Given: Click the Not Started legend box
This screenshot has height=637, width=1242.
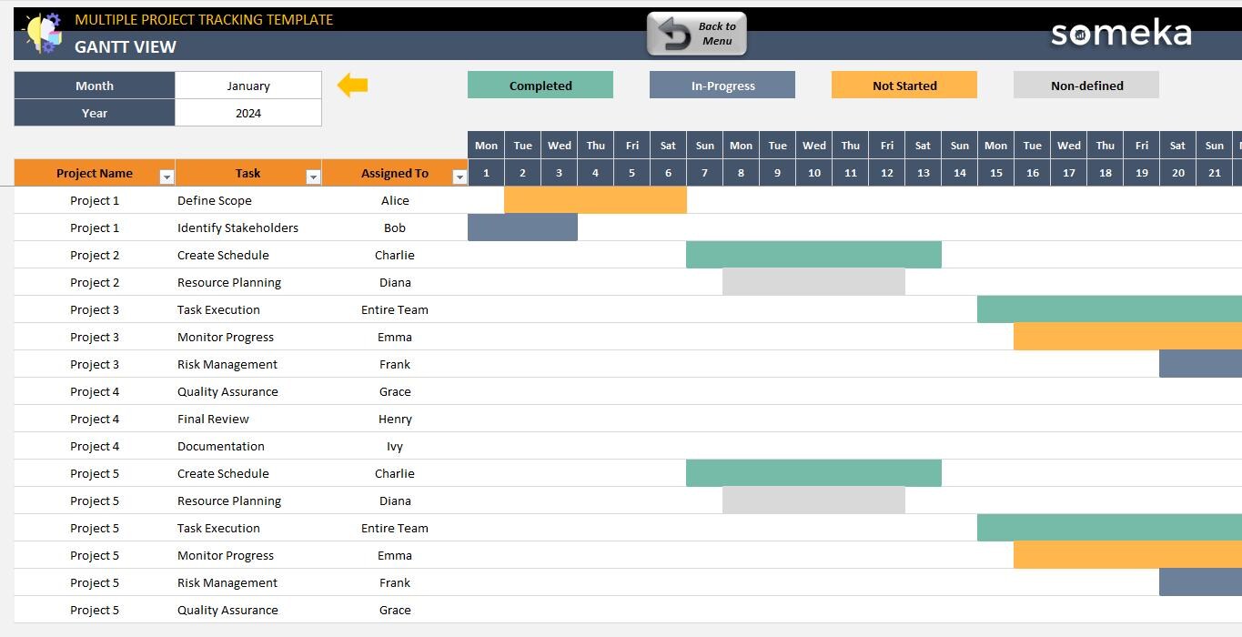Looking at the screenshot, I should click(904, 85).
